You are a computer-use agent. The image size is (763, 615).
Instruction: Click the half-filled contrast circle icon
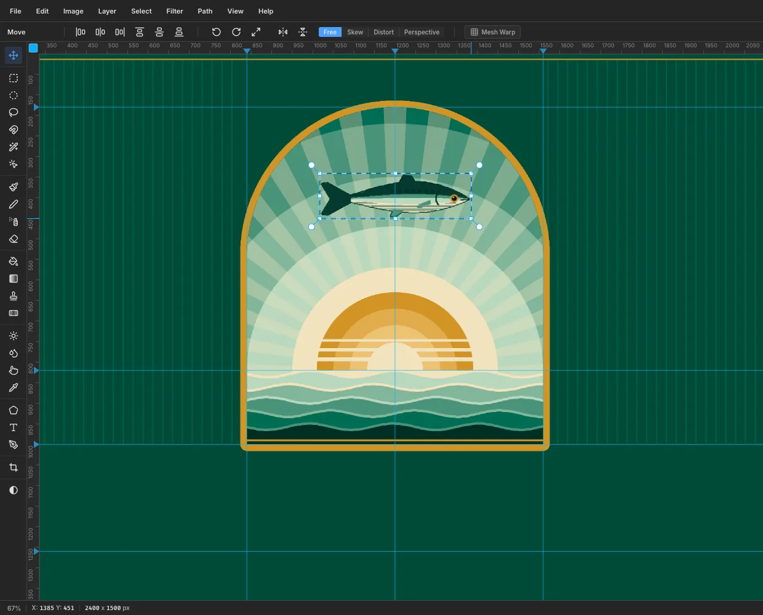pos(14,490)
